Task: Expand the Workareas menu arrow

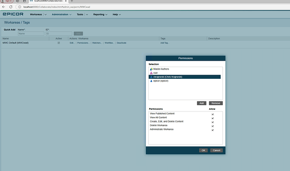Action: coord(45,14)
